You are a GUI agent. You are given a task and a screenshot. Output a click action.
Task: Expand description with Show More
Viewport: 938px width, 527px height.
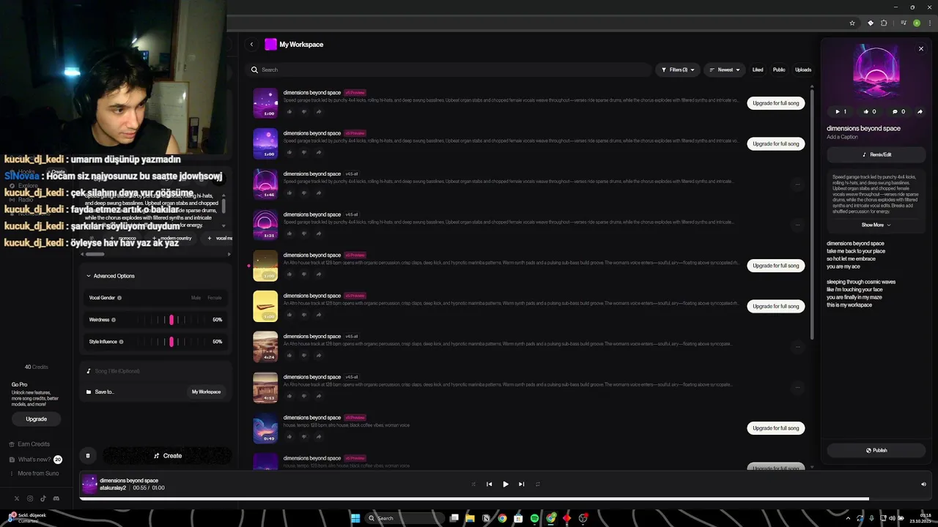[x=876, y=225]
